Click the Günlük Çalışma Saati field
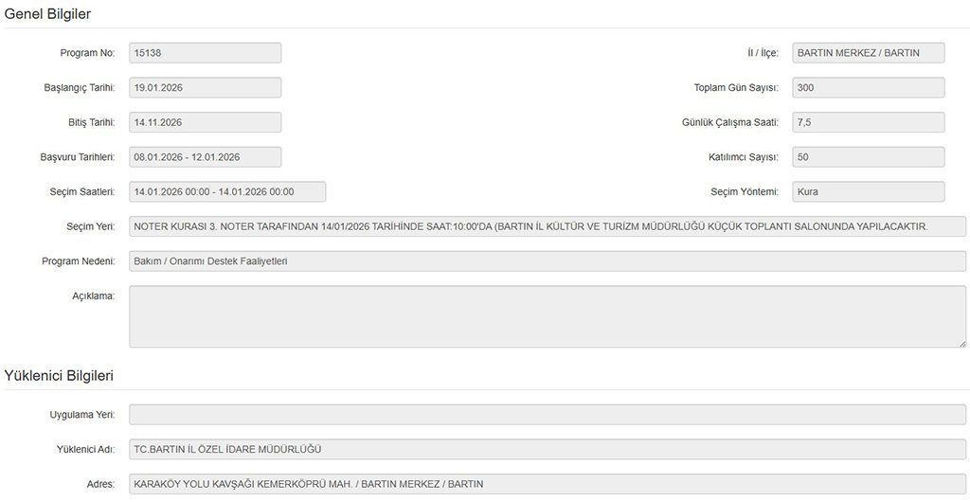The width and height of the screenshot is (970, 502). click(868, 122)
